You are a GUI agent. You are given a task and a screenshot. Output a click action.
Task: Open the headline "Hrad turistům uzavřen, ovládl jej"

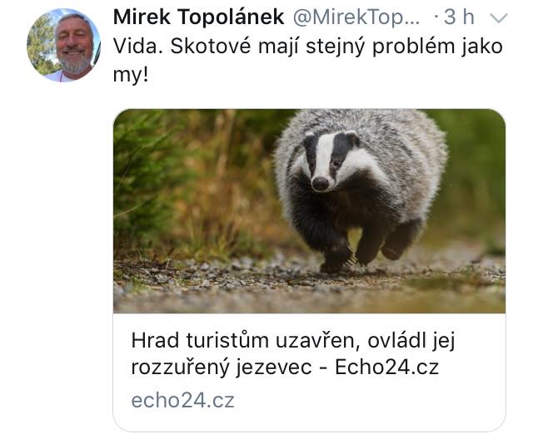[293, 340]
